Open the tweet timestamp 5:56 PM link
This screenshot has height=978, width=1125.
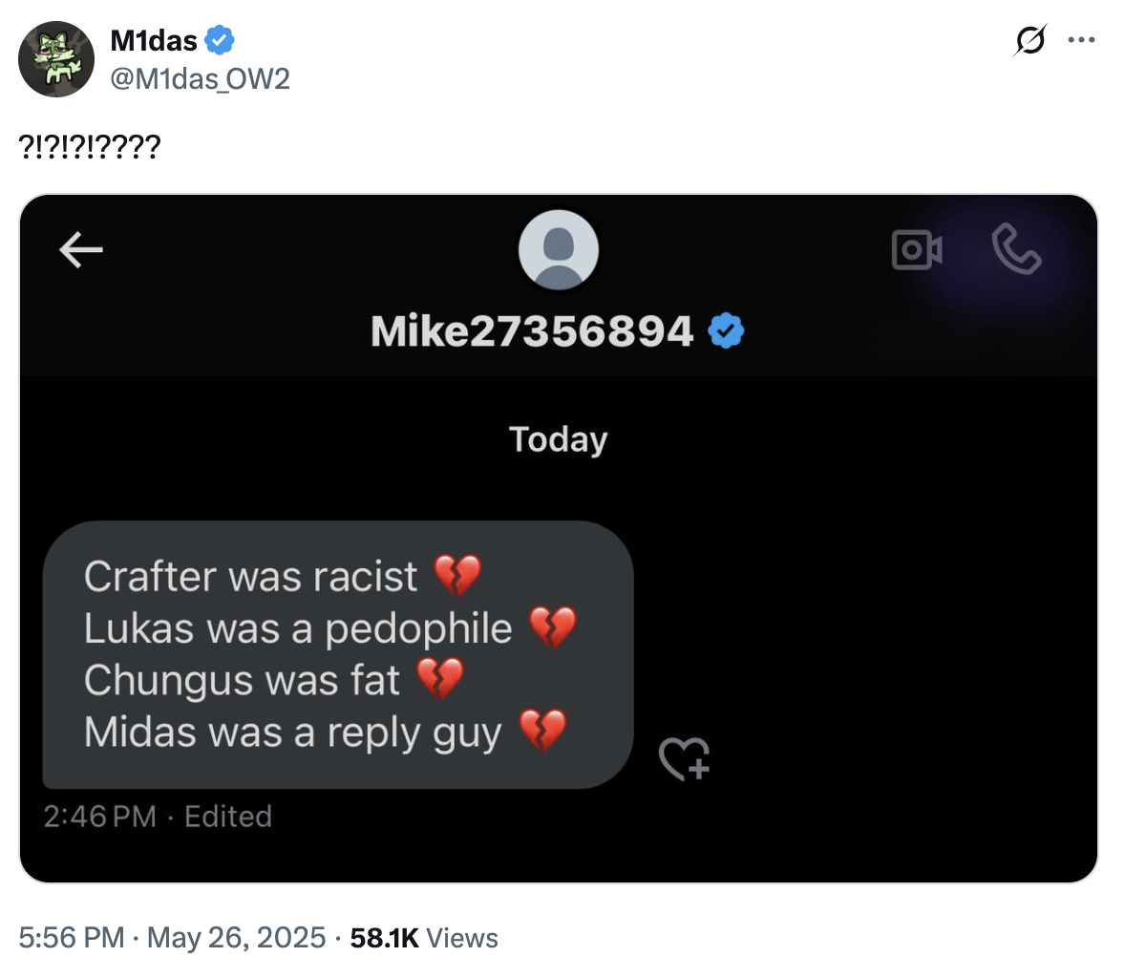coord(72,938)
